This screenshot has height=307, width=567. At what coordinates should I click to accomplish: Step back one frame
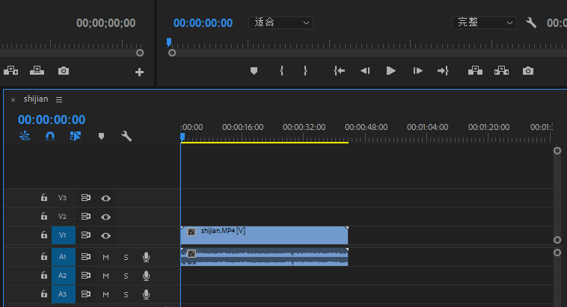pyautogui.click(x=365, y=71)
